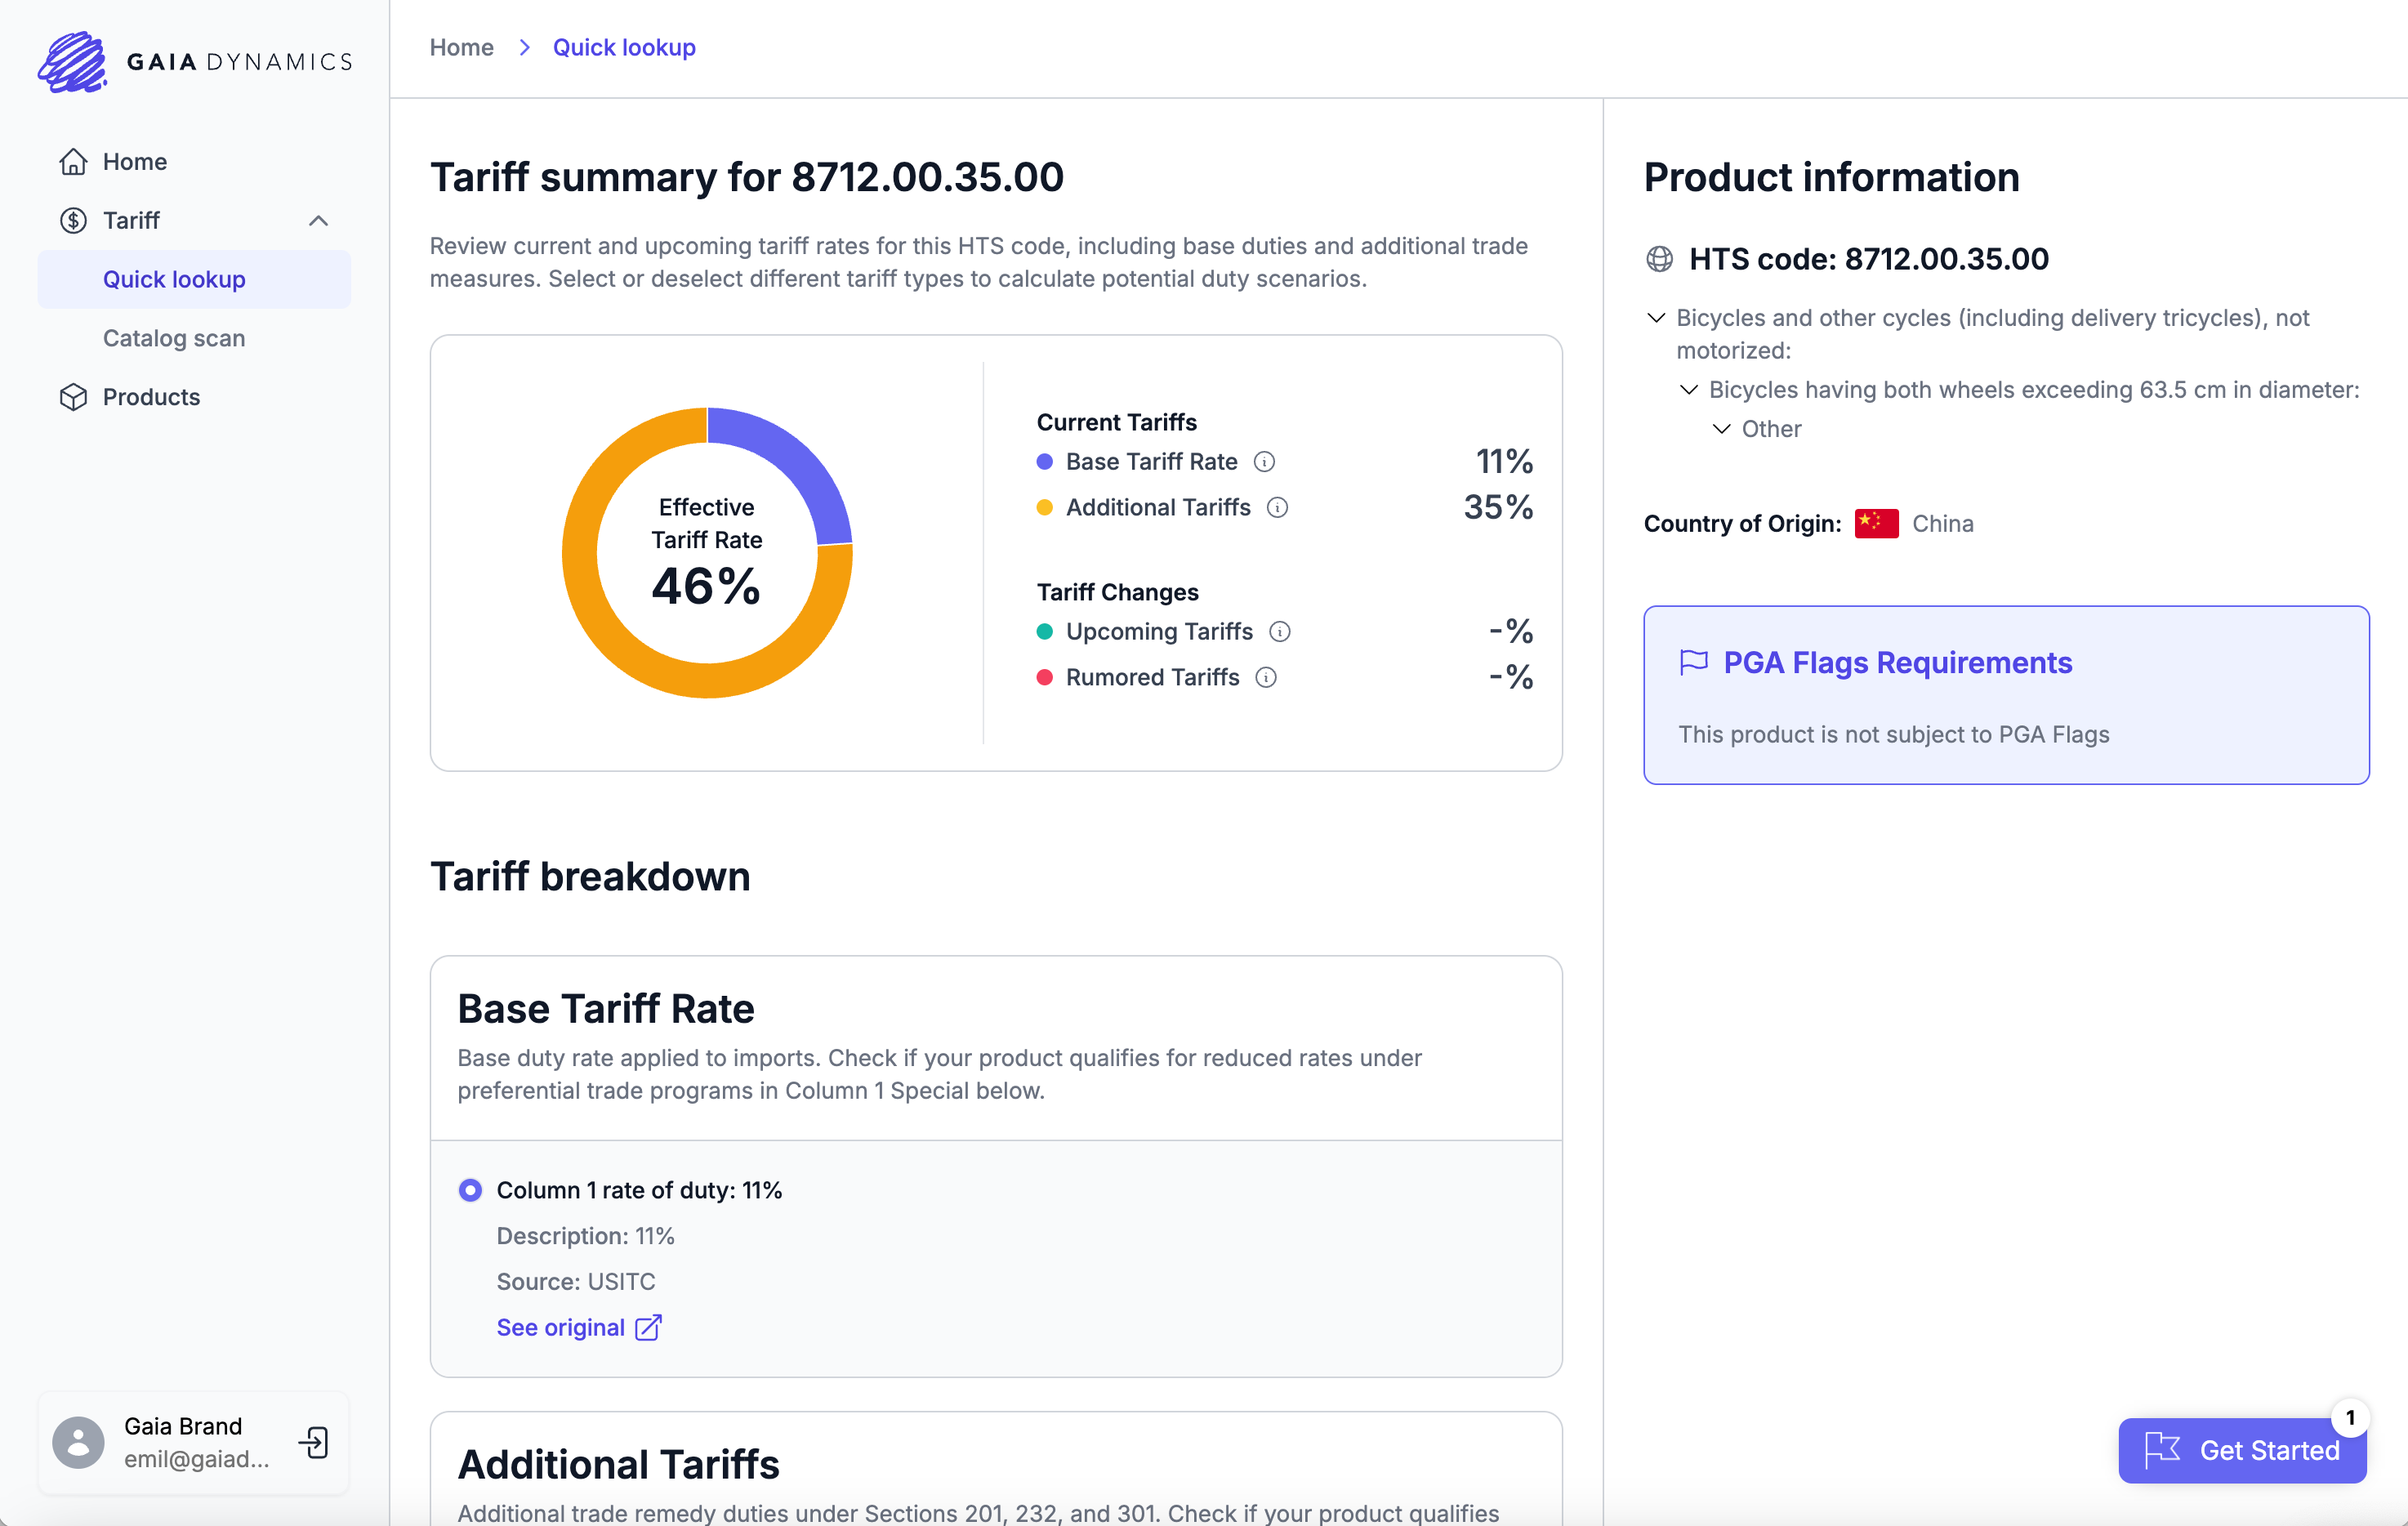Image resolution: width=2408 pixels, height=1526 pixels.
Task: Click the Additional Tariffs info icon
Action: [x=1277, y=507]
